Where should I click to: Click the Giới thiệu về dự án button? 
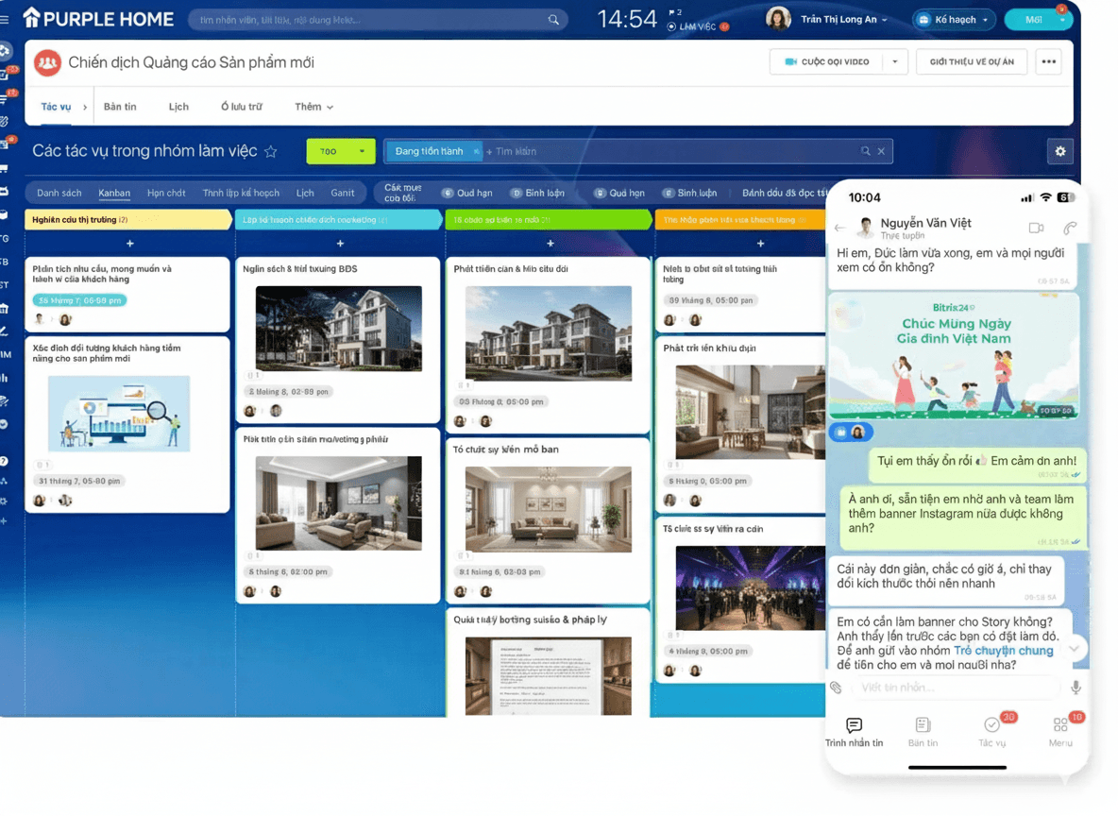pyautogui.click(x=971, y=60)
